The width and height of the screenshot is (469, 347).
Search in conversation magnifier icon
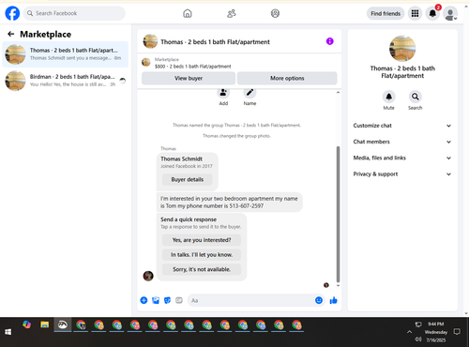(x=415, y=97)
